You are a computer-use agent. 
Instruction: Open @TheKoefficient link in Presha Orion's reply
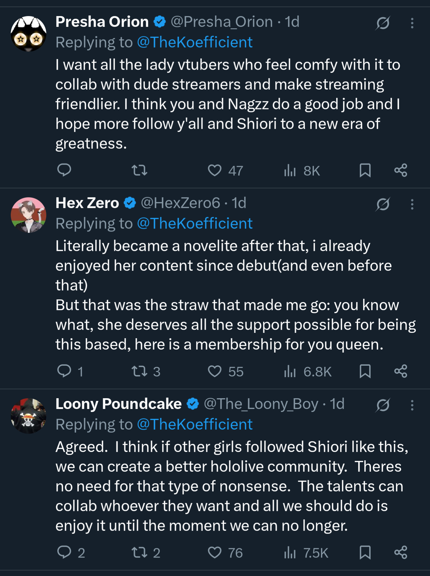tap(195, 42)
